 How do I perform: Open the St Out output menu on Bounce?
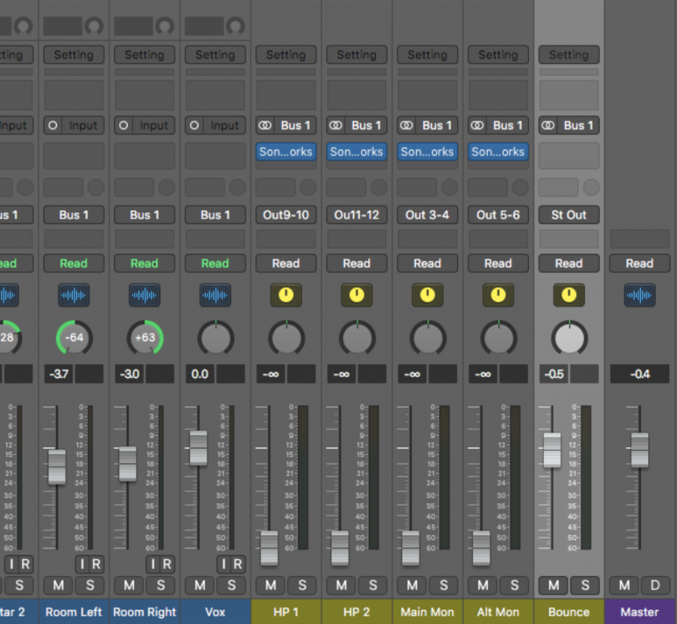pos(569,215)
